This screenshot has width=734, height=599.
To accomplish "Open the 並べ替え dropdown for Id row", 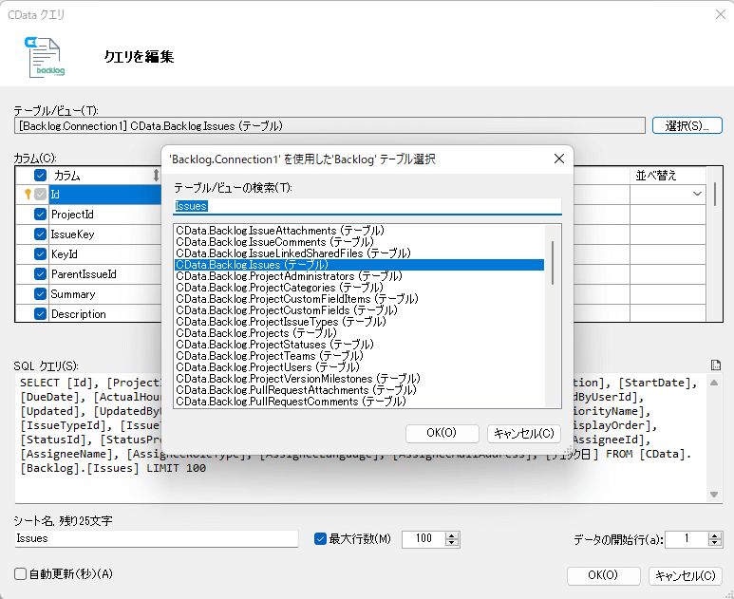I will coord(697,194).
